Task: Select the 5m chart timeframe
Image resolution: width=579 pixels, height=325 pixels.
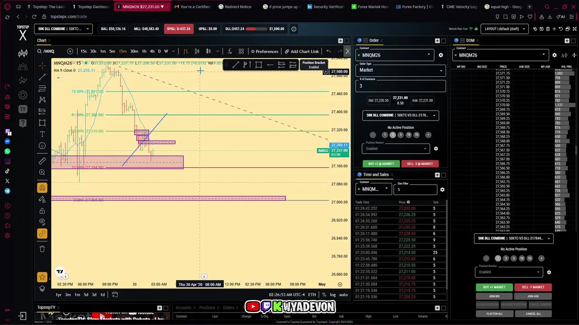Action: pos(112,51)
